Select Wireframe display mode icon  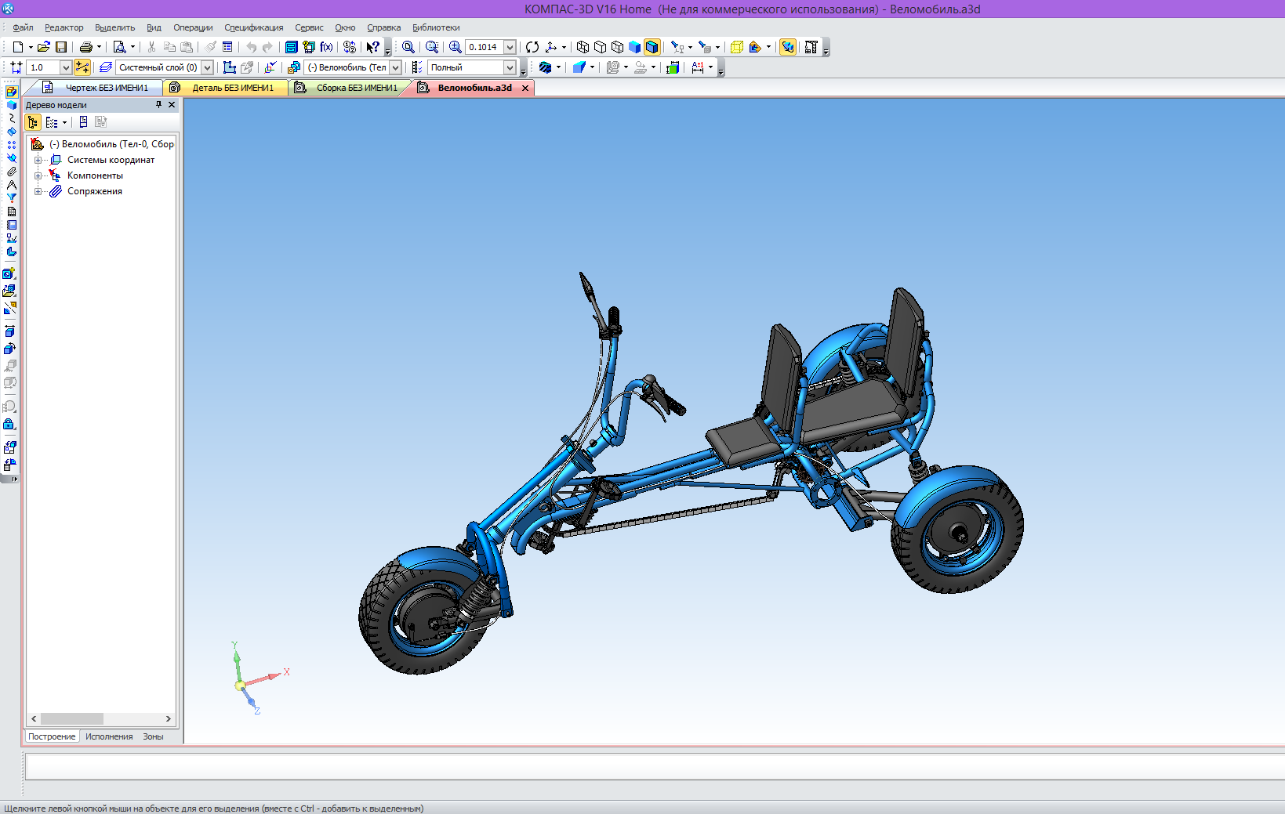[583, 47]
